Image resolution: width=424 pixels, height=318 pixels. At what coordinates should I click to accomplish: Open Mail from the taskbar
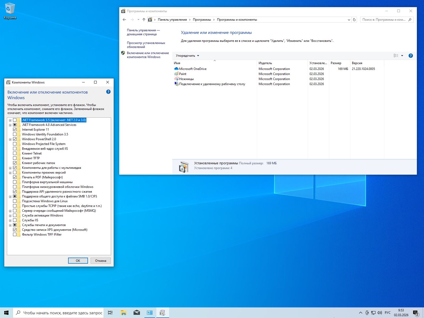click(136, 312)
